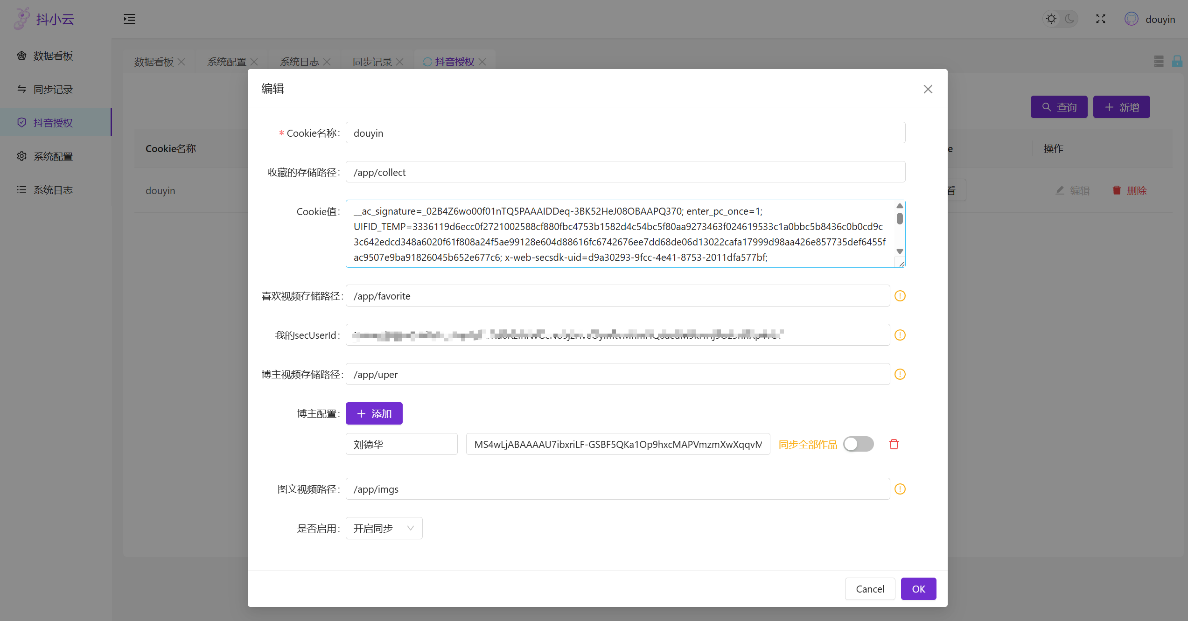Close the 编辑 dialog
1188x621 pixels.
coord(928,89)
